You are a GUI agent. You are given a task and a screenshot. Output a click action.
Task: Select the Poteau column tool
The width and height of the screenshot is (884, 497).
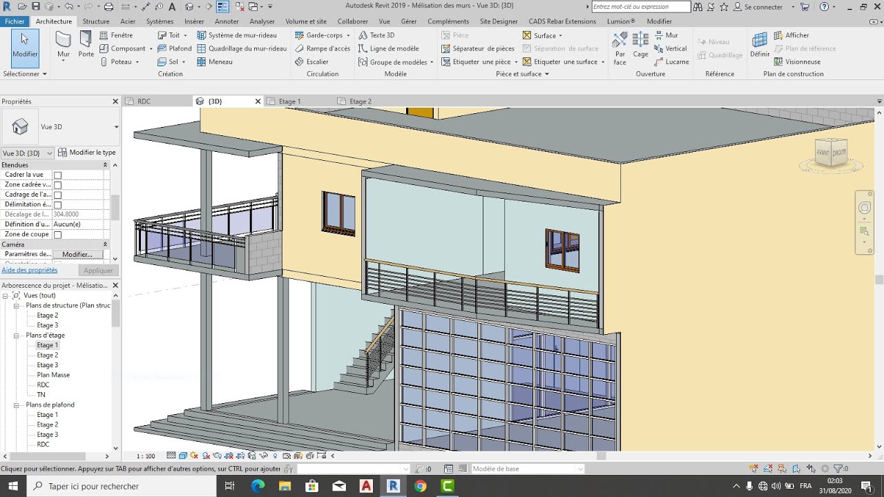tap(119, 61)
